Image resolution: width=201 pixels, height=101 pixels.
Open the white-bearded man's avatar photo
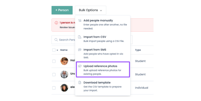click(64, 74)
